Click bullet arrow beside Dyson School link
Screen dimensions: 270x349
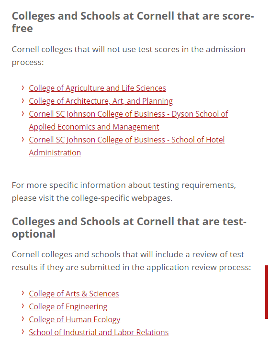click(23, 113)
